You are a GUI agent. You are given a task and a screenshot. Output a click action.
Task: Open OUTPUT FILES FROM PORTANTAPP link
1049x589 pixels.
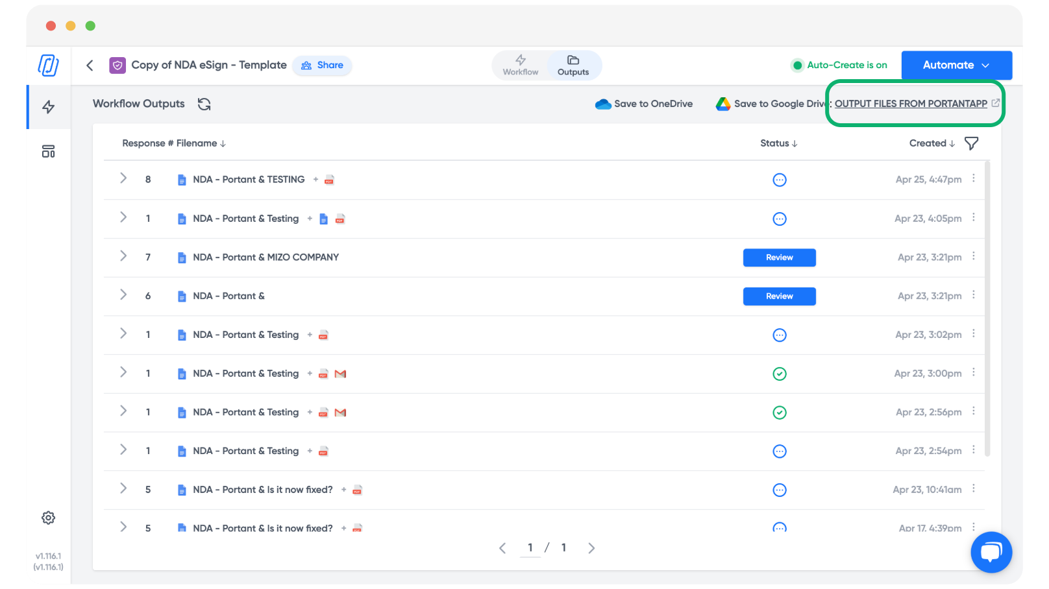tap(911, 104)
